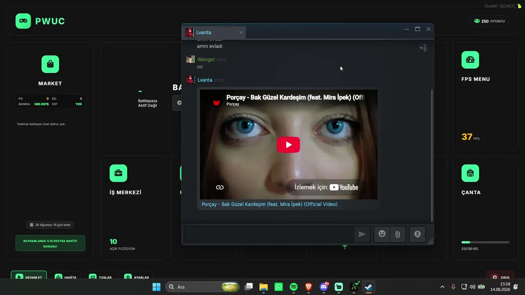Play the Porçay YouTube video
Image resolution: width=525 pixels, height=295 pixels.
pos(288,145)
